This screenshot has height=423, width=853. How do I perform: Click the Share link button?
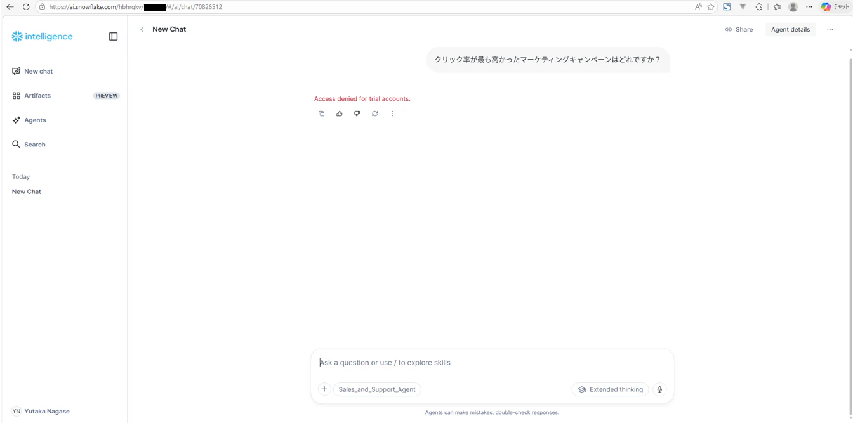[739, 29]
